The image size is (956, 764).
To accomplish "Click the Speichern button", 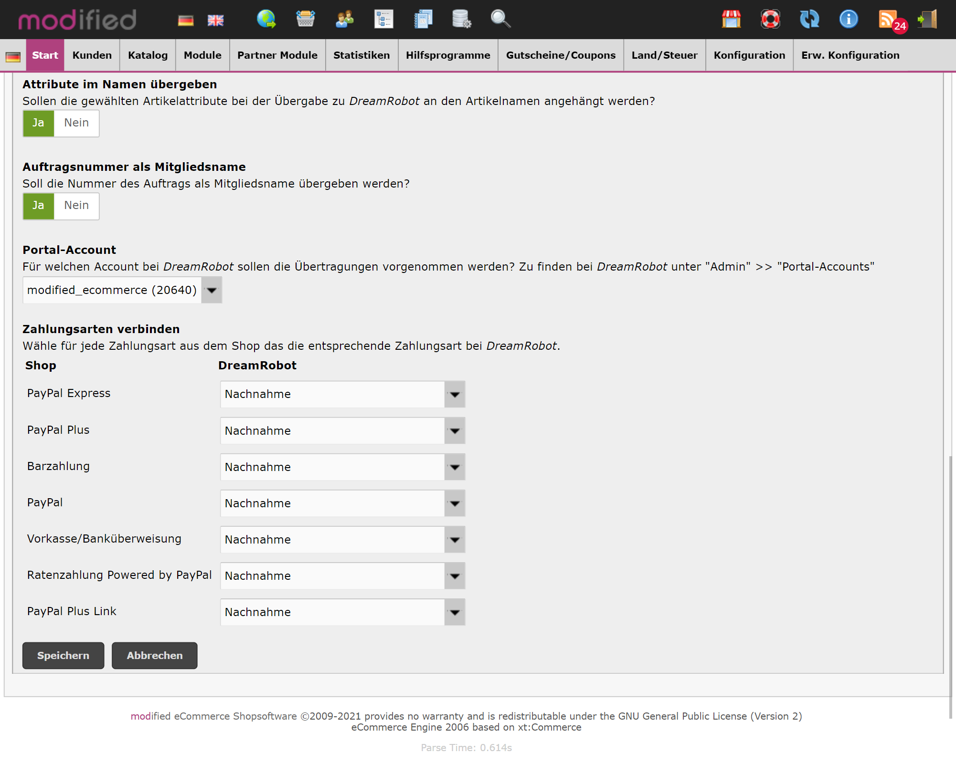I will tap(63, 656).
